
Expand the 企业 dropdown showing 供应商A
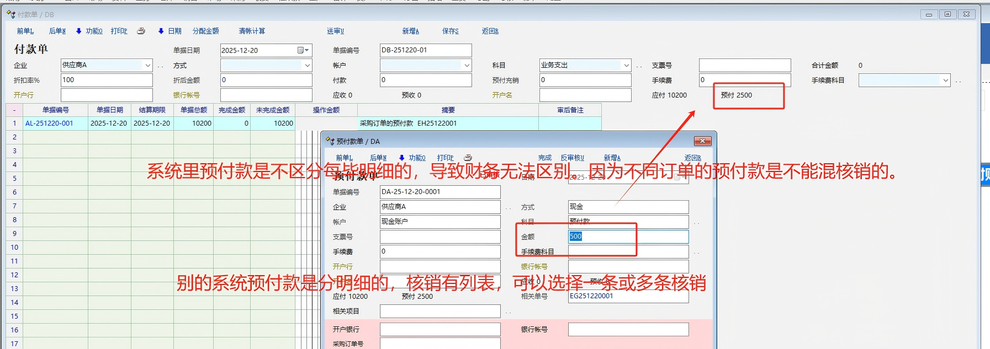point(147,65)
